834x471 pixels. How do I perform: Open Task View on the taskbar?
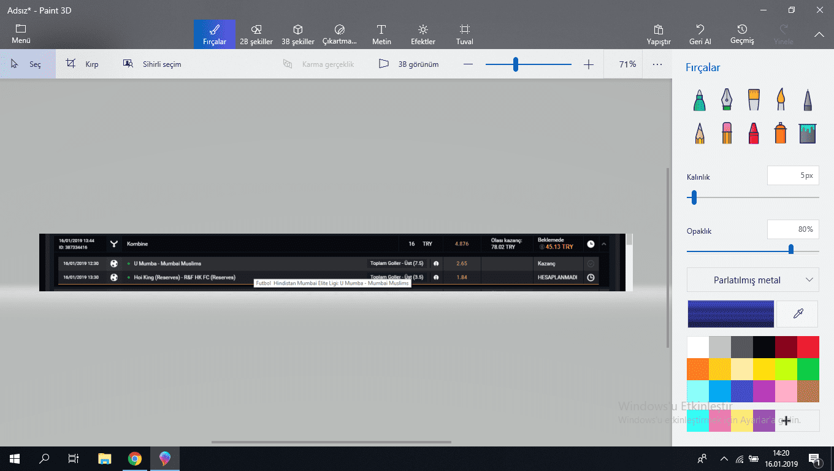74,459
